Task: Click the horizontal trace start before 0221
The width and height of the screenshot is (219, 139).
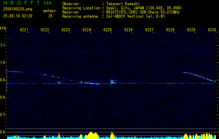Action: (14, 72)
